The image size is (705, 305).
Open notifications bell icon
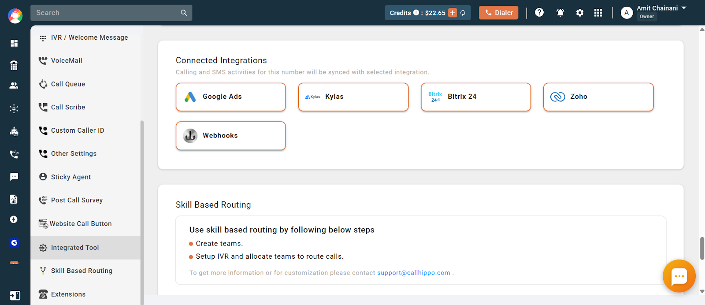pos(560,13)
